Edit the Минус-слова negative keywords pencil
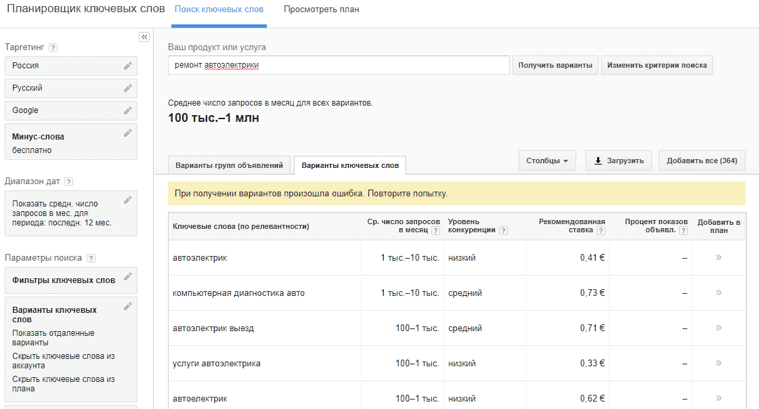 [x=129, y=133]
